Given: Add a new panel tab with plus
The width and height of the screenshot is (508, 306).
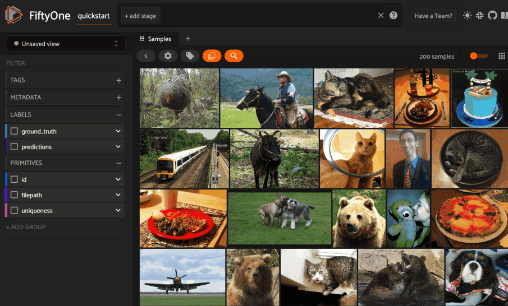Looking at the screenshot, I should point(188,39).
